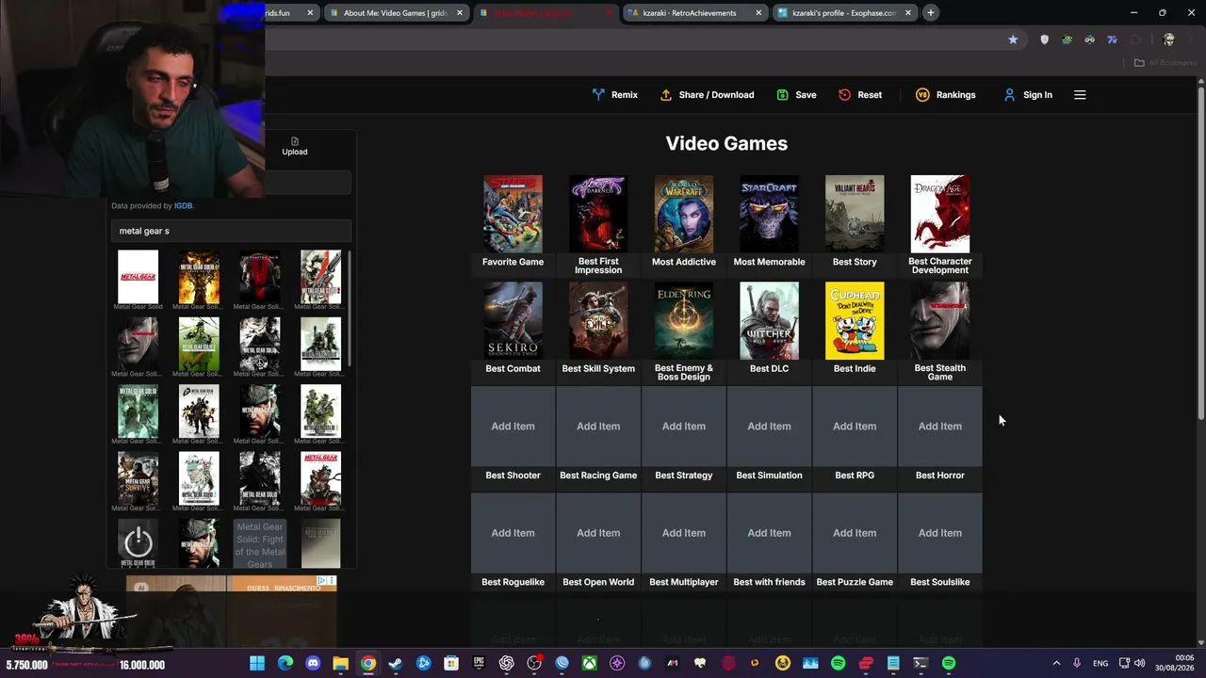Open the hamburger menu icon
This screenshot has width=1206, height=678.
(1080, 95)
